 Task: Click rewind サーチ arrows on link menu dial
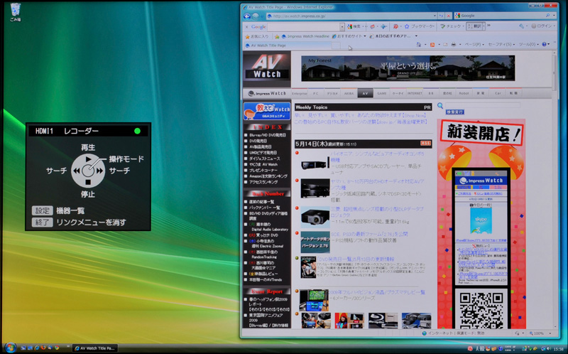[77, 171]
